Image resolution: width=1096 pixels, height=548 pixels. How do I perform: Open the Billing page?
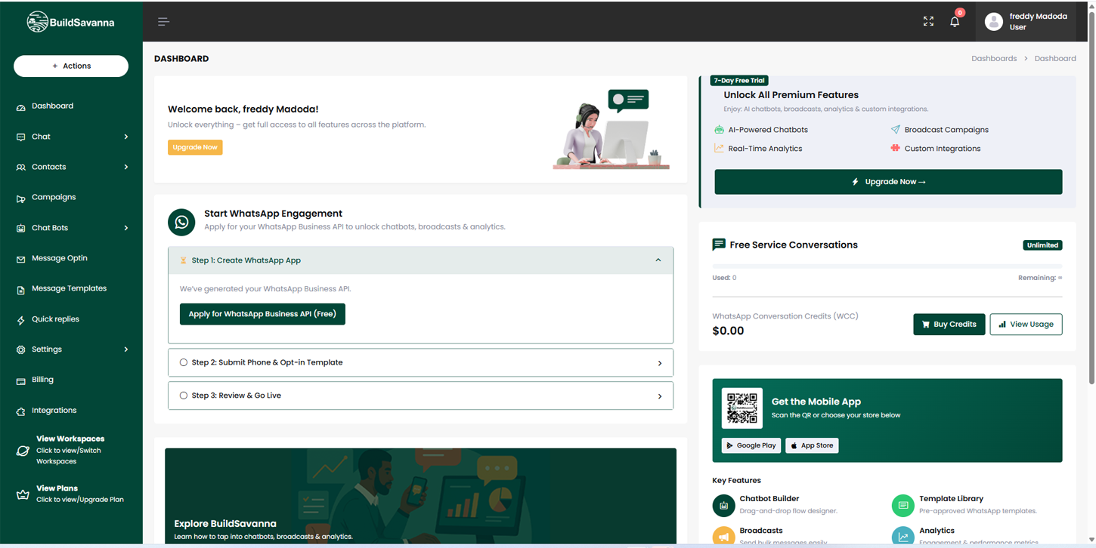coord(42,380)
